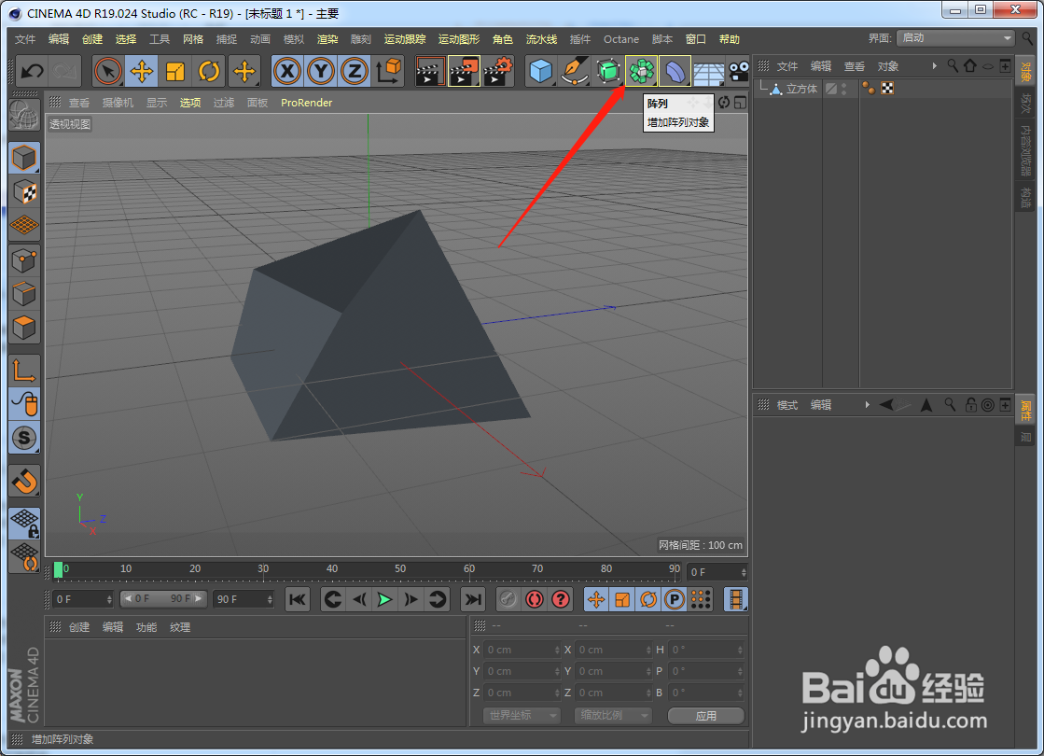Select 立方体 object in Object Manager

(x=801, y=89)
